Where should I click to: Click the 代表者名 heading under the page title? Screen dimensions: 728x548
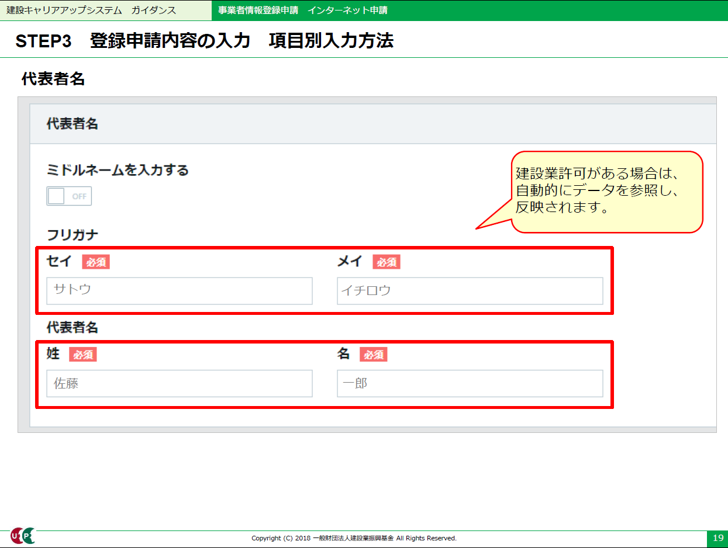(x=53, y=79)
